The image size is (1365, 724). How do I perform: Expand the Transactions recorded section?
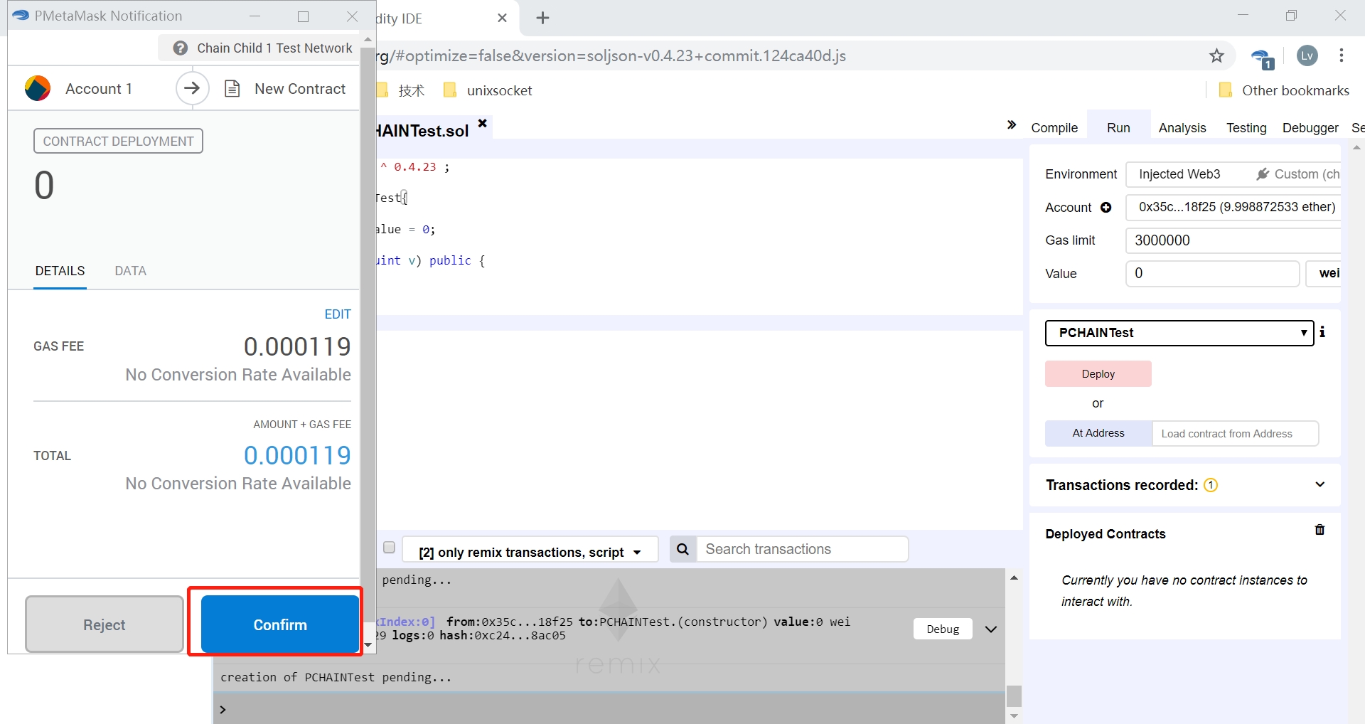coord(1319,484)
